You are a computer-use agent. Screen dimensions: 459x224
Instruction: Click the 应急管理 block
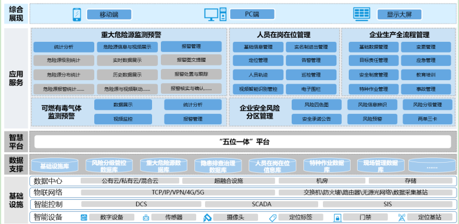(426, 61)
